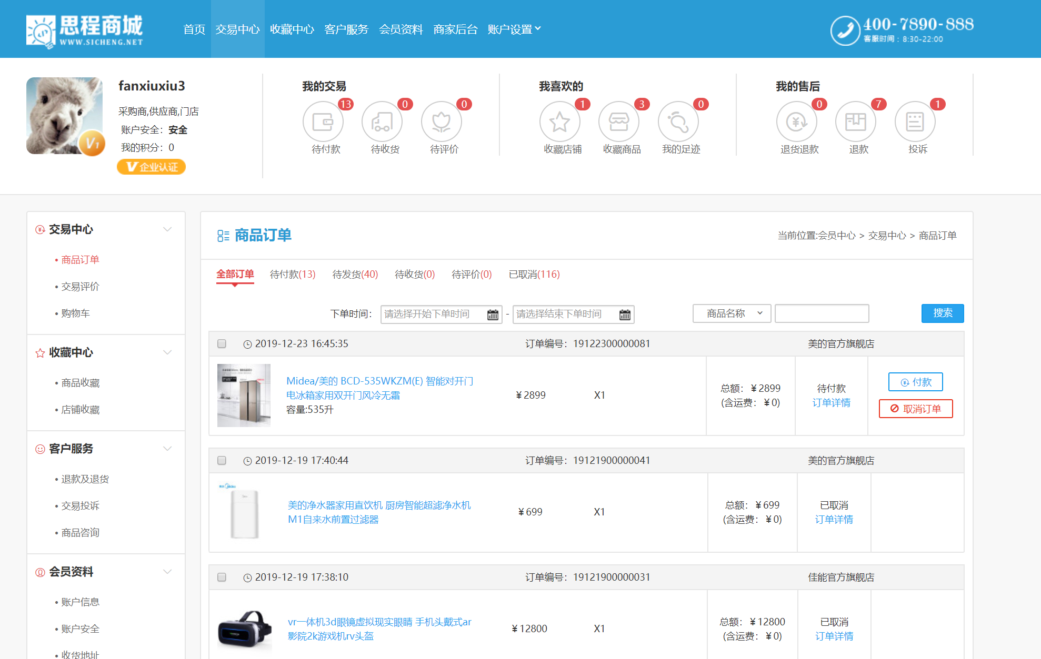
Task: Open 购物车 in the sidebar
Action: (x=75, y=313)
